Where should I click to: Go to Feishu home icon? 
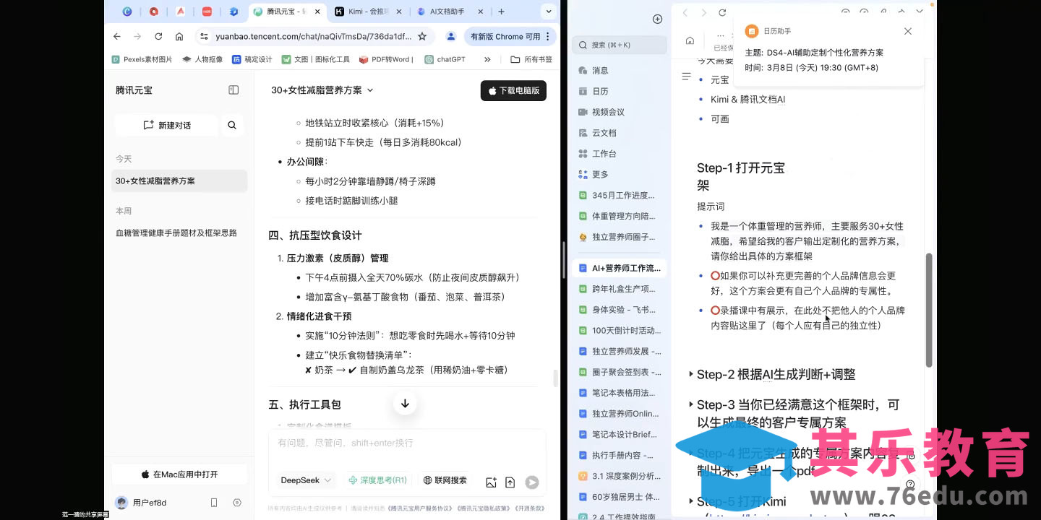coord(690,40)
